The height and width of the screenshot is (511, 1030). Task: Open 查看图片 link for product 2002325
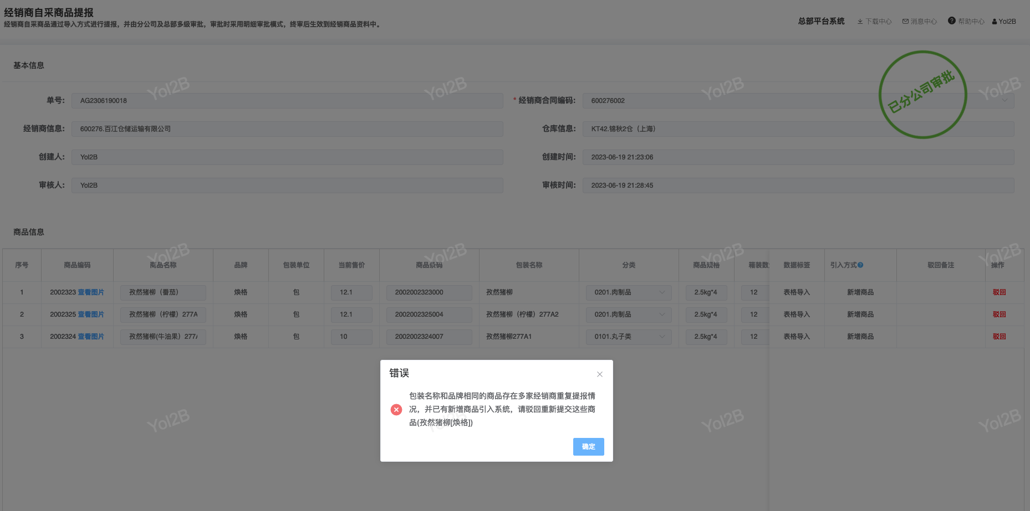point(91,314)
